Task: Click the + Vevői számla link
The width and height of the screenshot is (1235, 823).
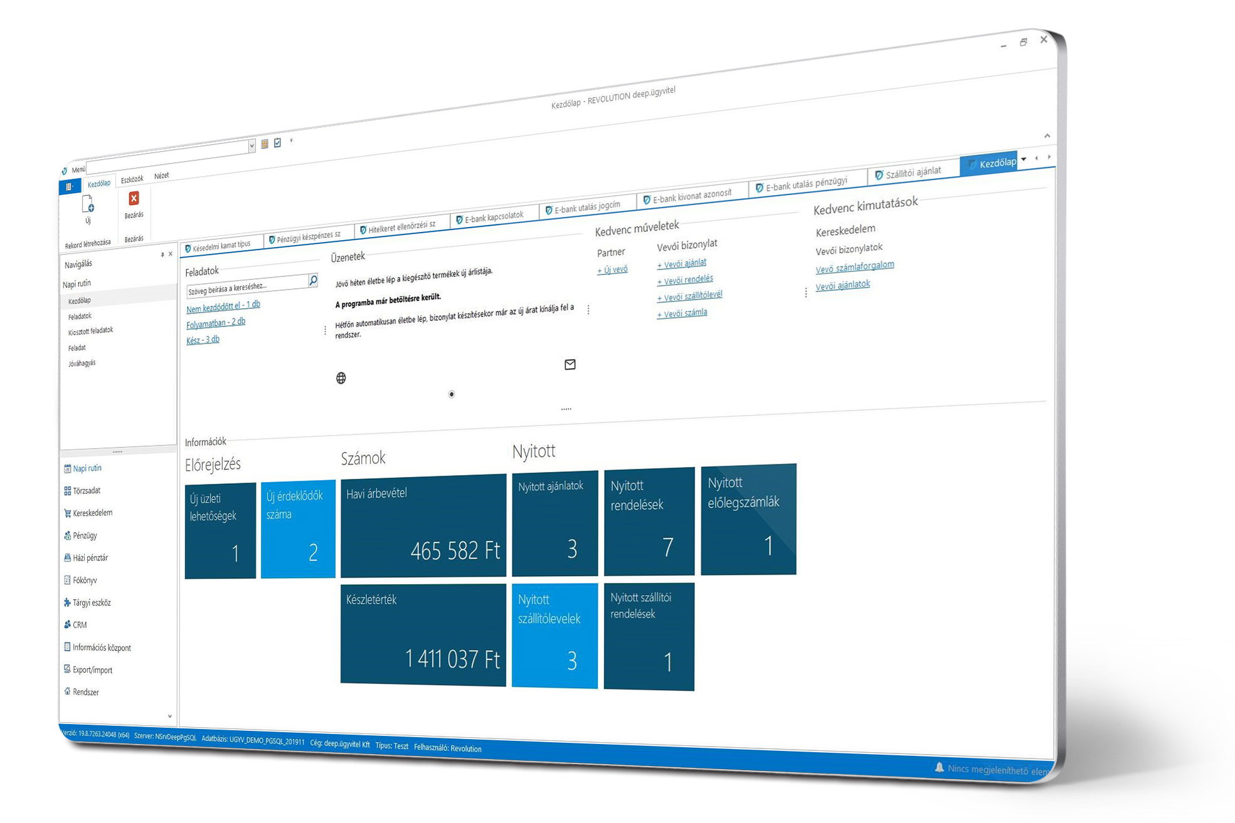Action: pos(682,313)
